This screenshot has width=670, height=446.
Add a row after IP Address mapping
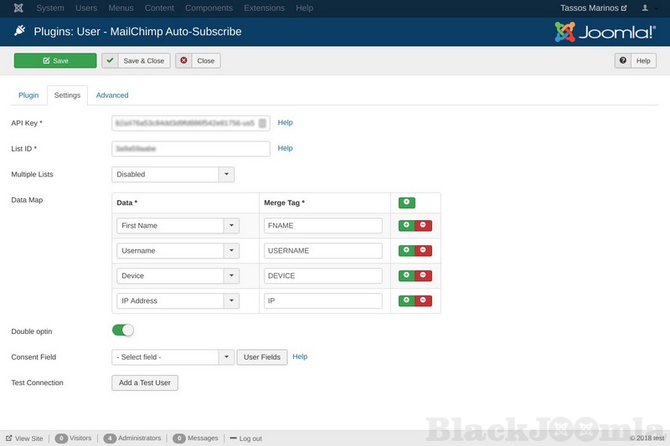(x=407, y=300)
